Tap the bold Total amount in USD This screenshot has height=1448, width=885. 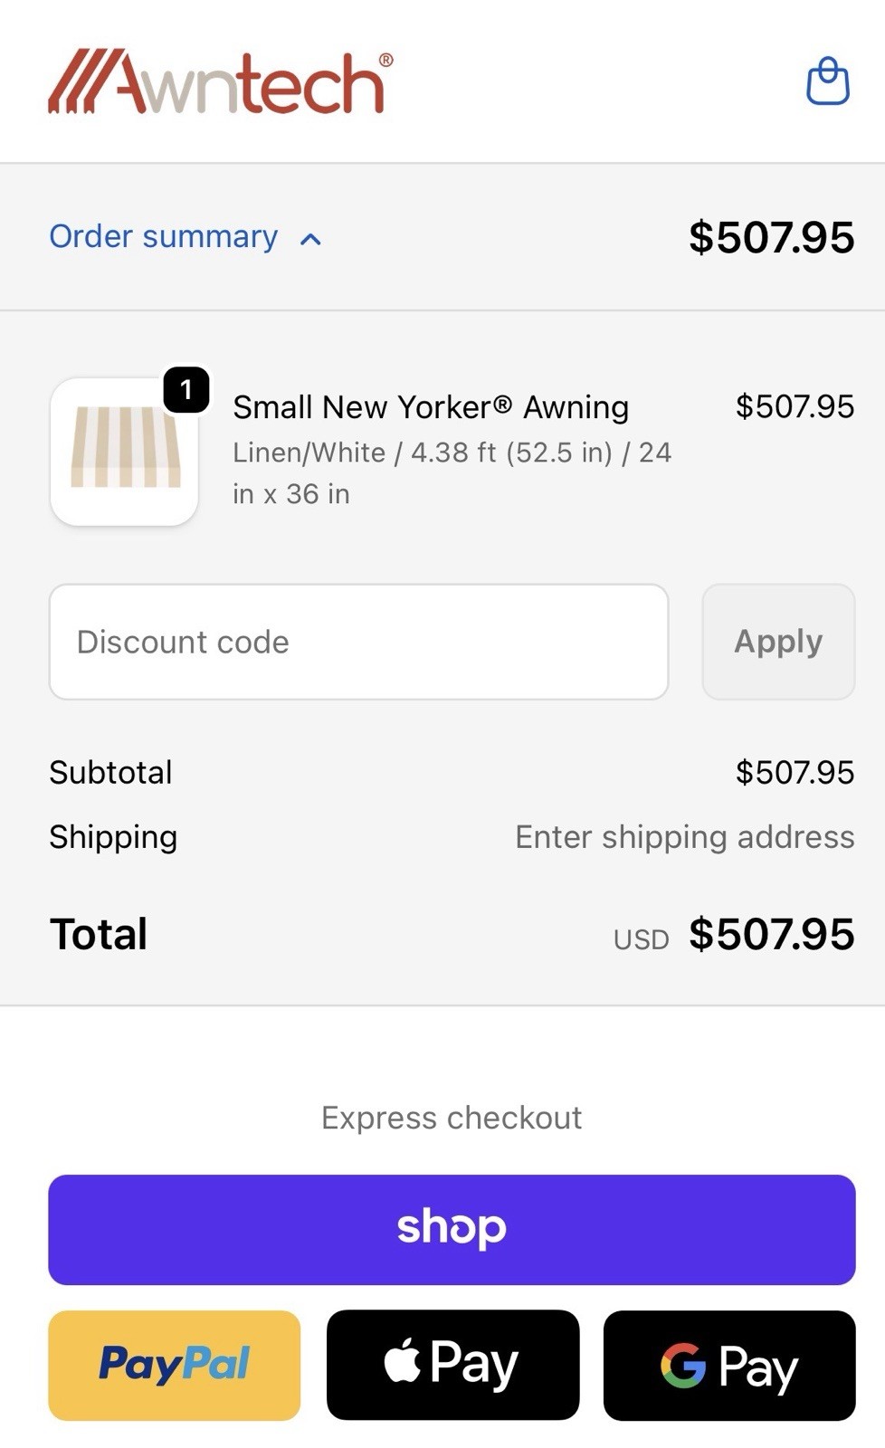pyautogui.click(x=771, y=934)
